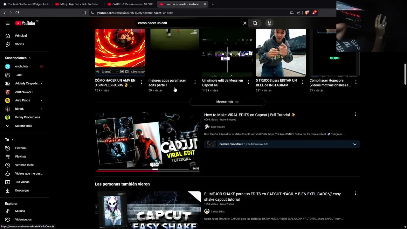The width and height of the screenshot is (407, 229).
Task: Click the share icon in the address bar
Action: [x=299, y=13]
